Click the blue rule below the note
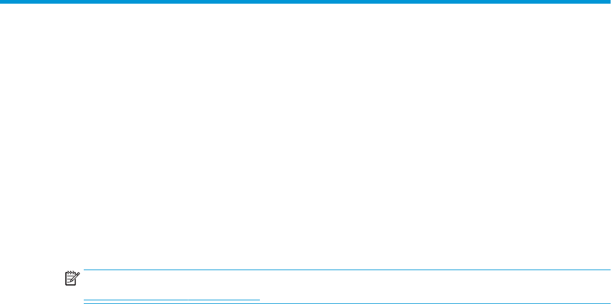Image resolution: width=611 pixels, height=304 pixels. point(347,303)
